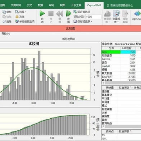
Task: Click the 标准偏差 statistics row
Action: (x=121, y=109)
